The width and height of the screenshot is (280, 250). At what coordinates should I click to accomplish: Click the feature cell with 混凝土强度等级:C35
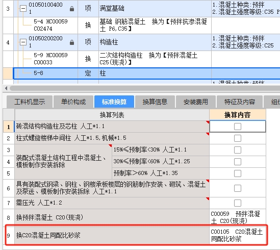pyautogui.click(x=246, y=8)
